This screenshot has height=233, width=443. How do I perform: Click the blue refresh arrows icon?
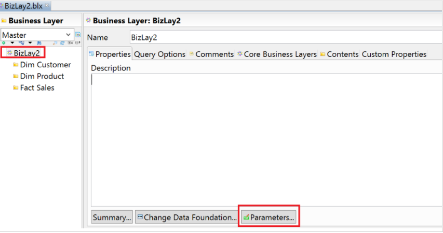coord(62,43)
